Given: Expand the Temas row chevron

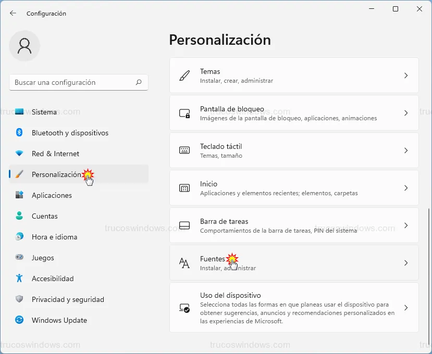Looking at the screenshot, I should (406, 75).
